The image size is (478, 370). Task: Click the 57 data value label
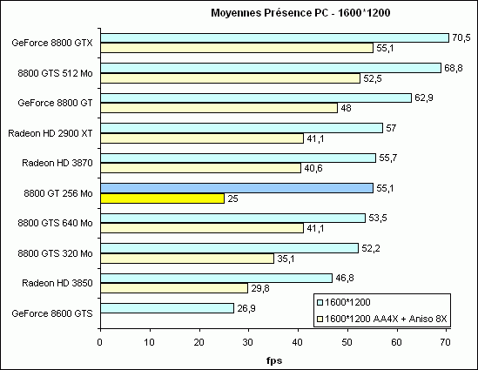pos(391,128)
